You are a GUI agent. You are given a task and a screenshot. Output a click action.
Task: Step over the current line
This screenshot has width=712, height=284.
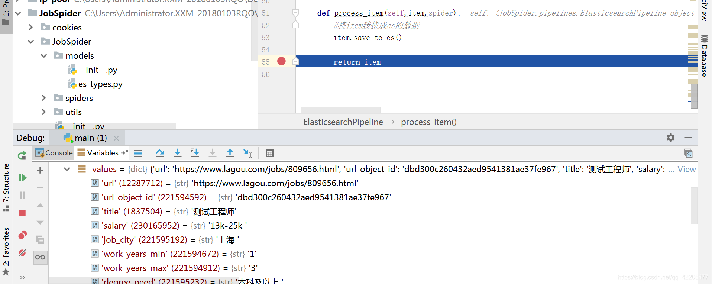160,153
